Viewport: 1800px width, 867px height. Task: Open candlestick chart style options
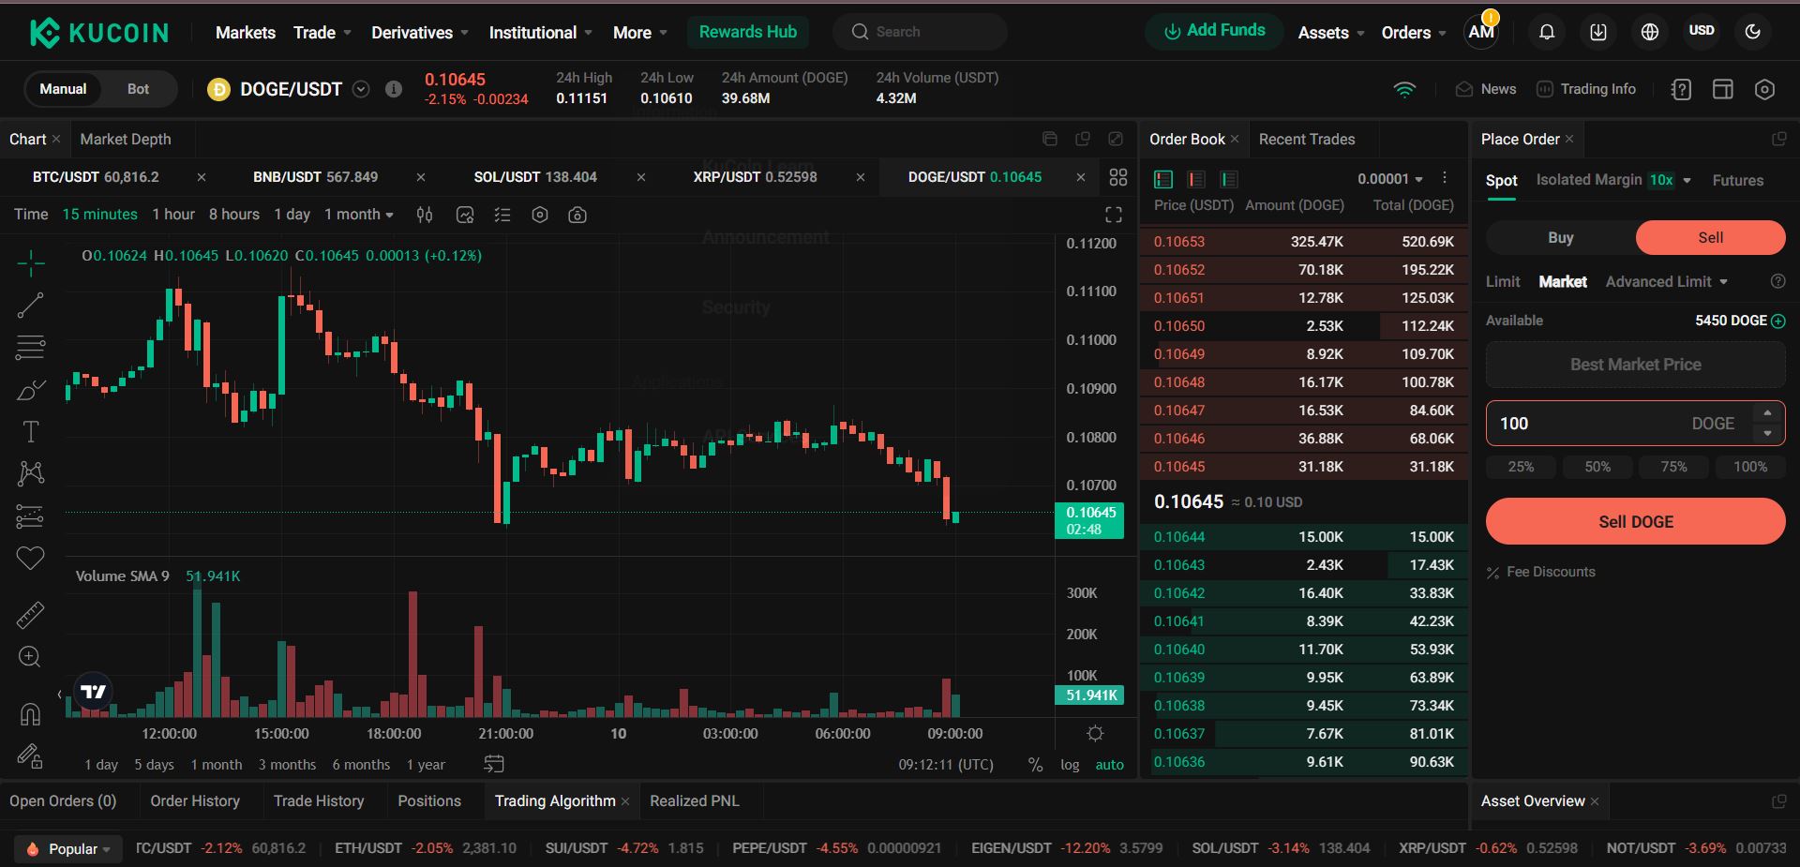coord(425,215)
